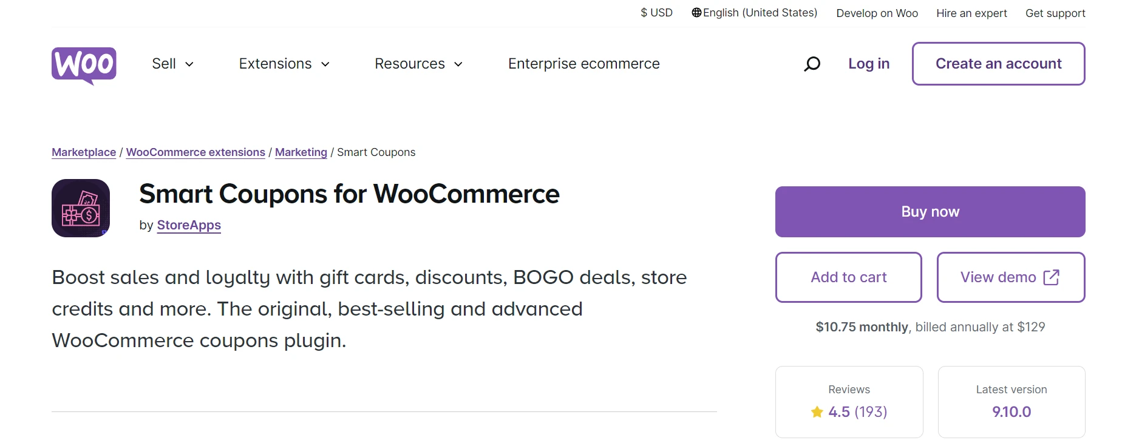Click the Get support link
The image size is (1139, 443).
coord(1055,13)
